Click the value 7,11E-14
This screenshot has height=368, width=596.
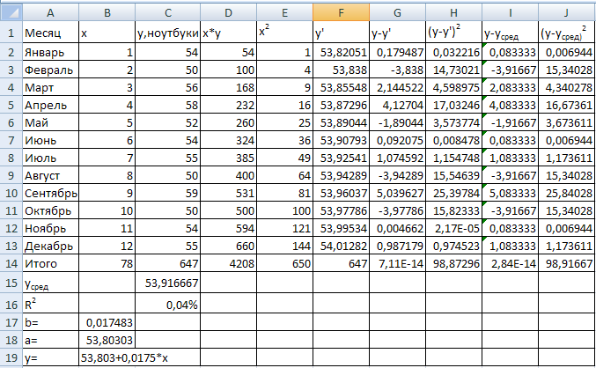(x=397, y=263)
